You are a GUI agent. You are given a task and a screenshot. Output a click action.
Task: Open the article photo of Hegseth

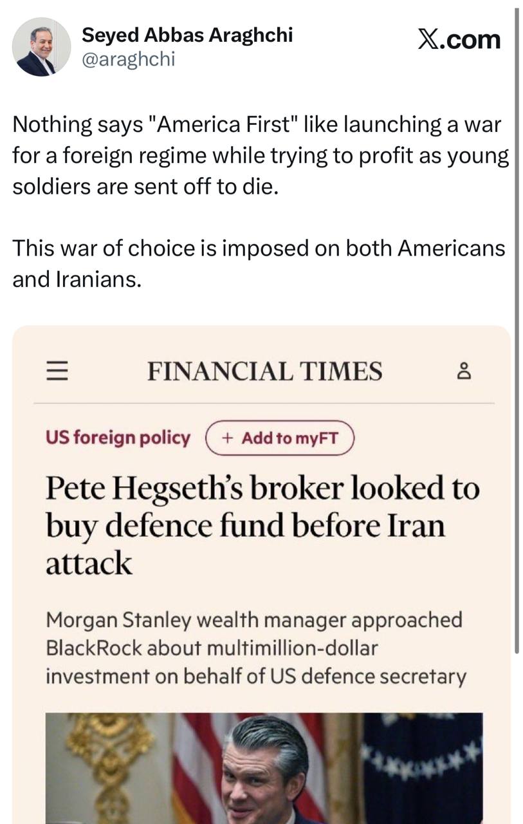coord(264,767)
